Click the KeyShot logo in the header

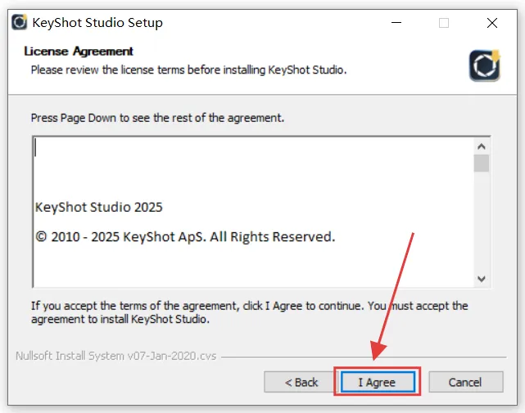(x=484, y=65)
